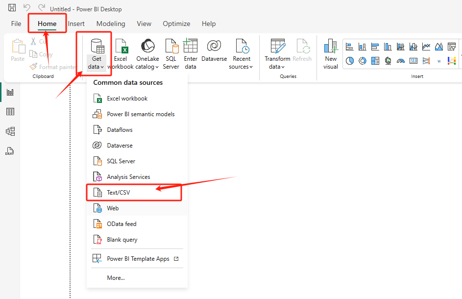Insert a clustered column chart visual
Screen dimensions: 462x299
tap(388, 47)
